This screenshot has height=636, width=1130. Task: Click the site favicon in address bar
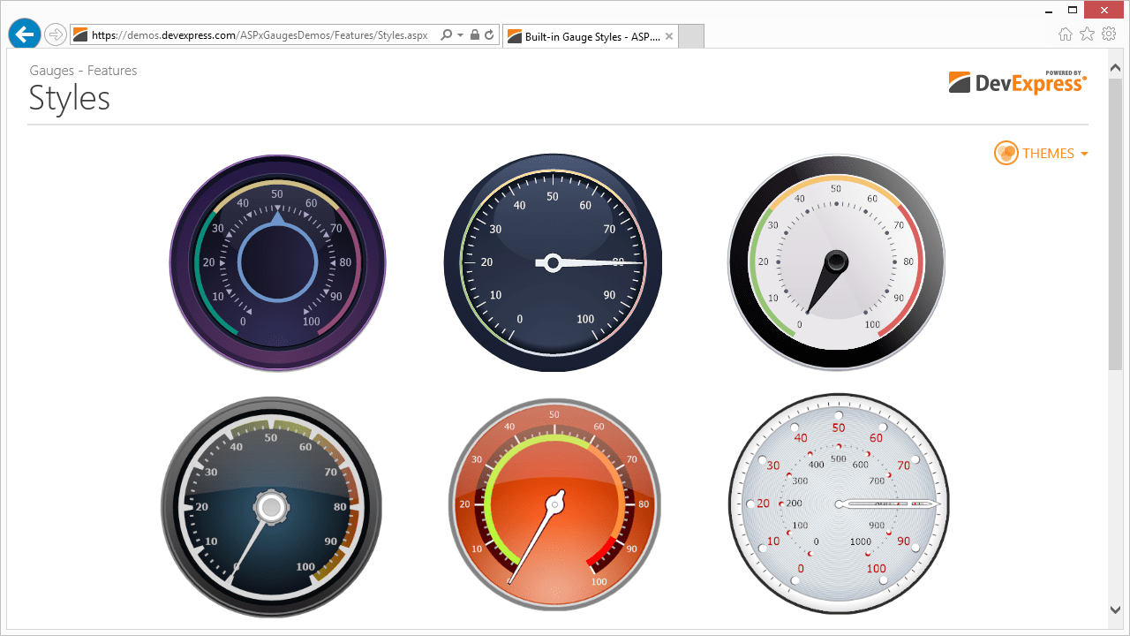point(80,35)
